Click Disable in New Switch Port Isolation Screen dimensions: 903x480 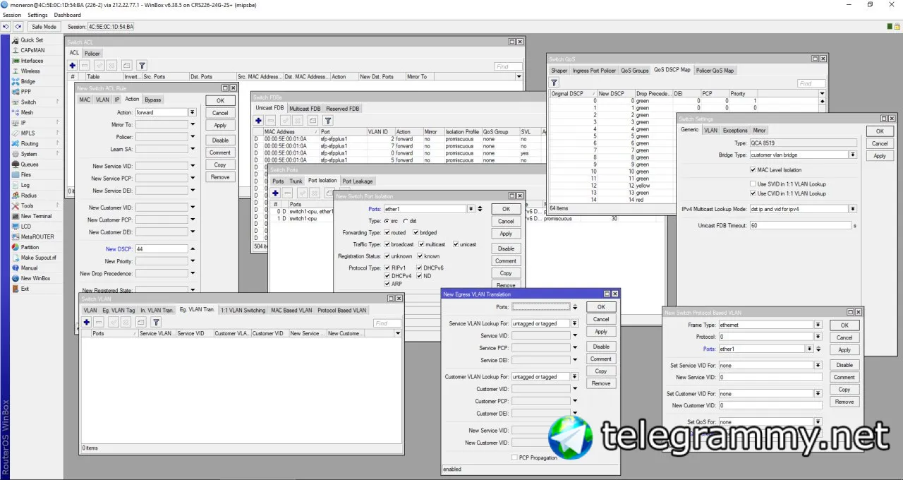tap(506, 248)
